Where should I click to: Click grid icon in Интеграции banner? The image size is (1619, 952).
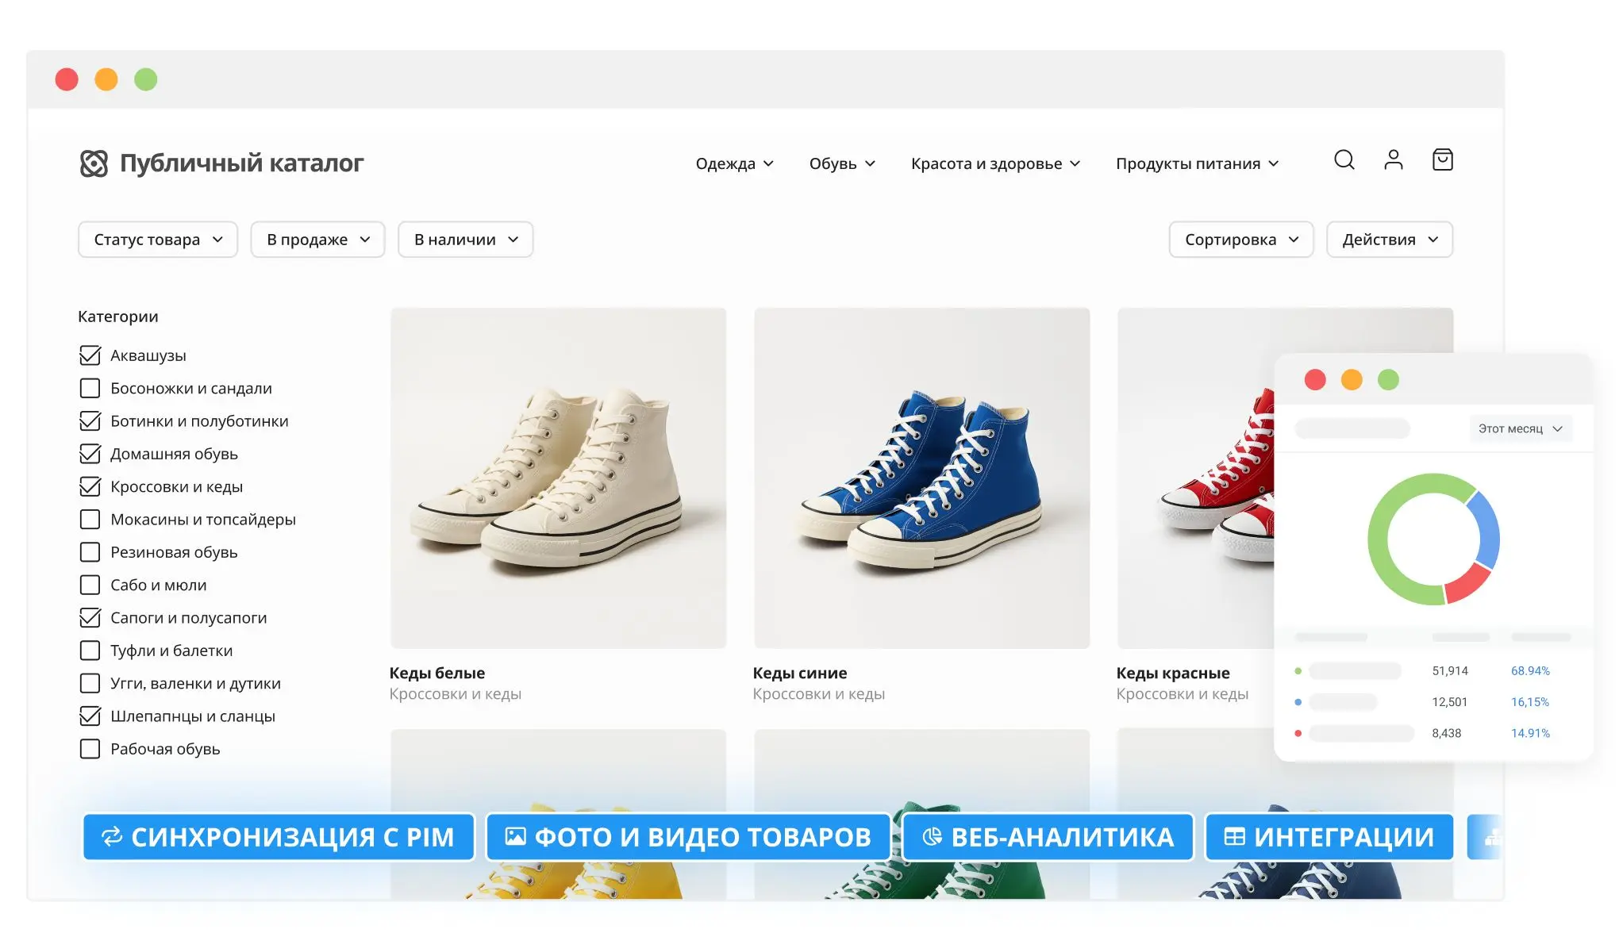pyautogui.click(x=1234, y=836)
